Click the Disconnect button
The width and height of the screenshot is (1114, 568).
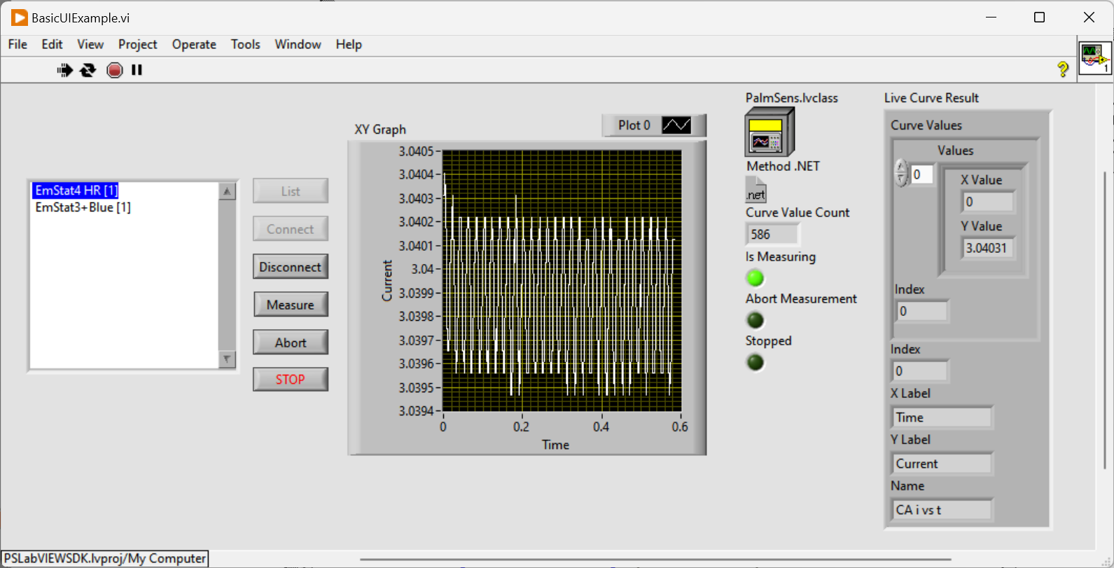point(290,267)
